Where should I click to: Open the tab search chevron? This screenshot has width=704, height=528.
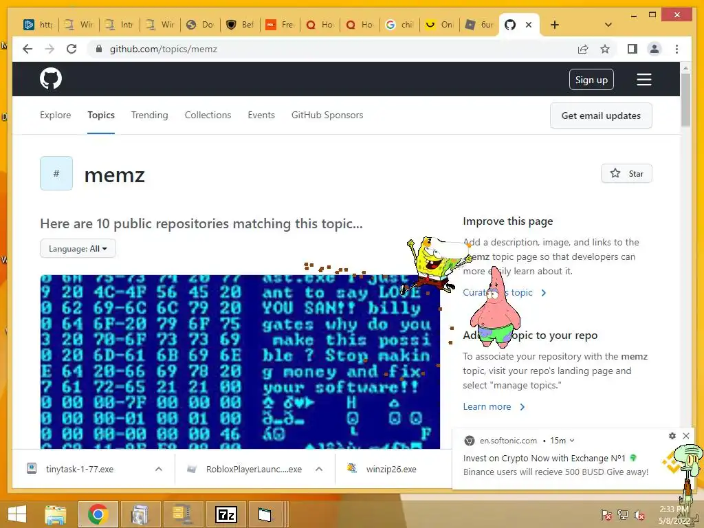pyautogui.click(x=608, y=25)
